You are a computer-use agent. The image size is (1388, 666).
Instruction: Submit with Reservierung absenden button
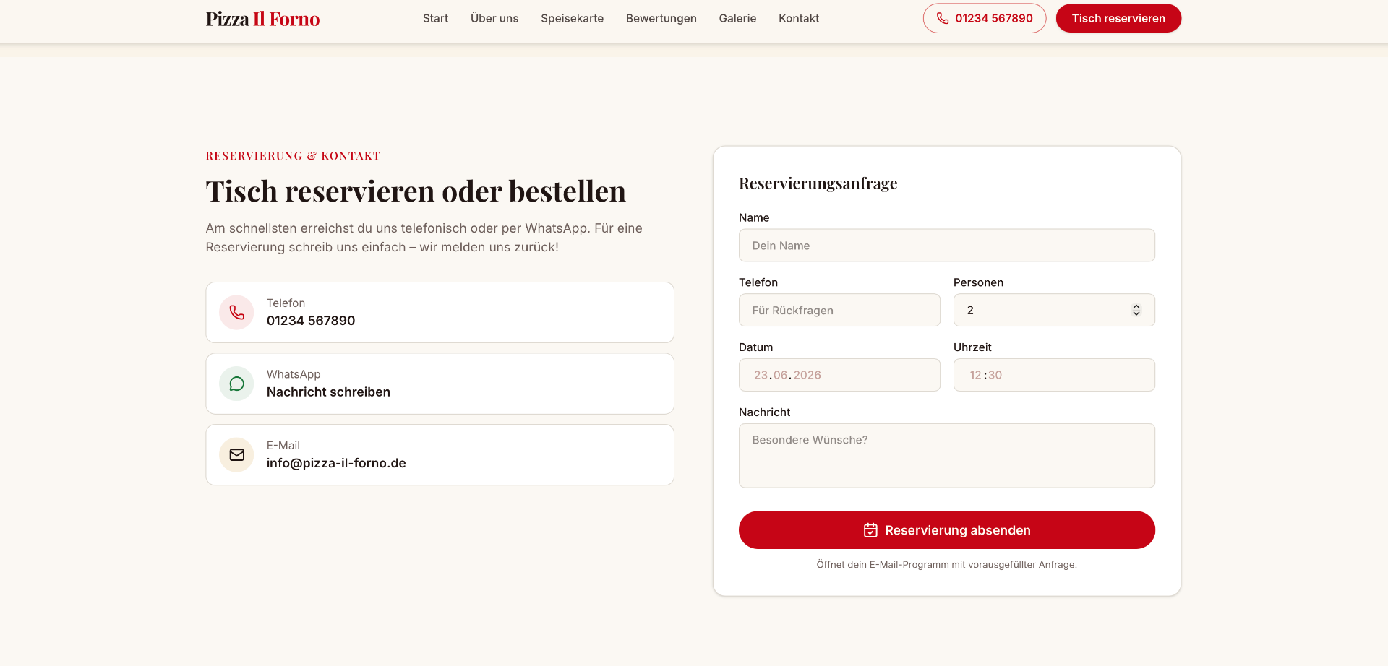coord(946,530)
